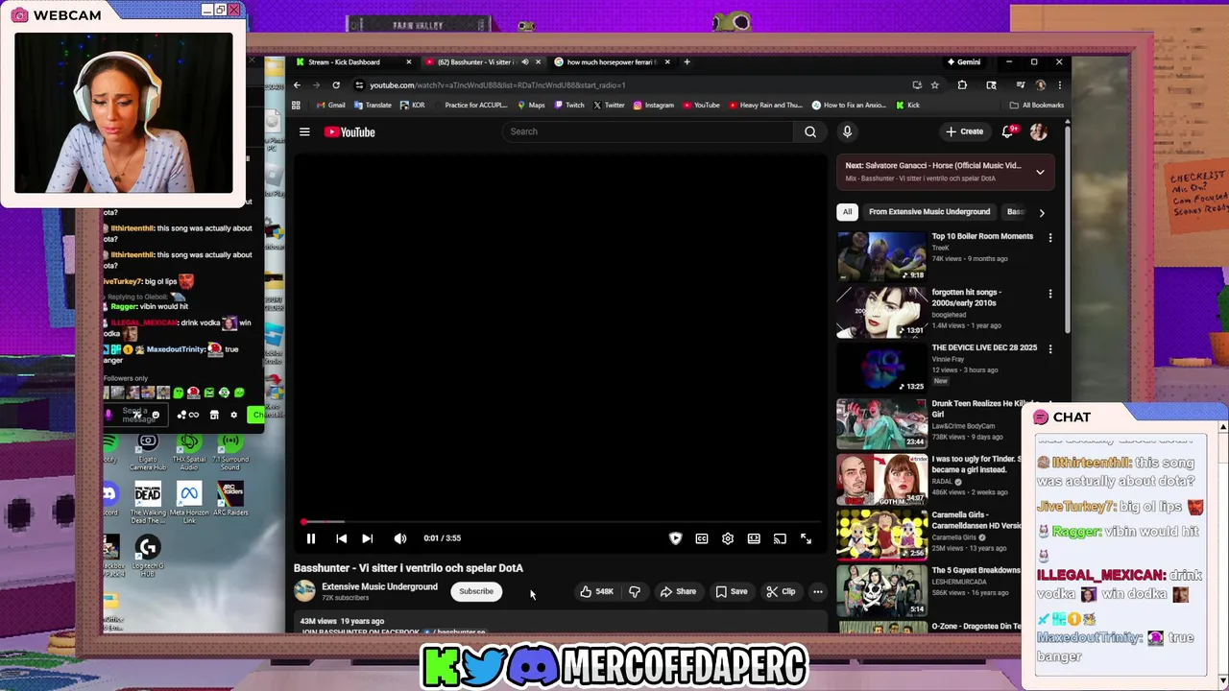Skip to next video in player
This screenshot has height=691, width=1229.
[368, 538]
